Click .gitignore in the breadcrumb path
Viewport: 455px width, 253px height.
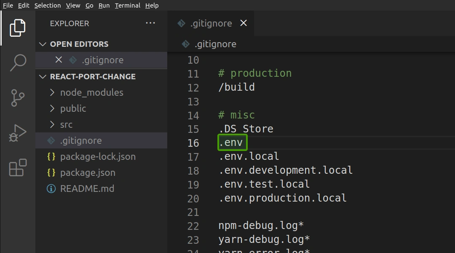click(x=215, y=44)
